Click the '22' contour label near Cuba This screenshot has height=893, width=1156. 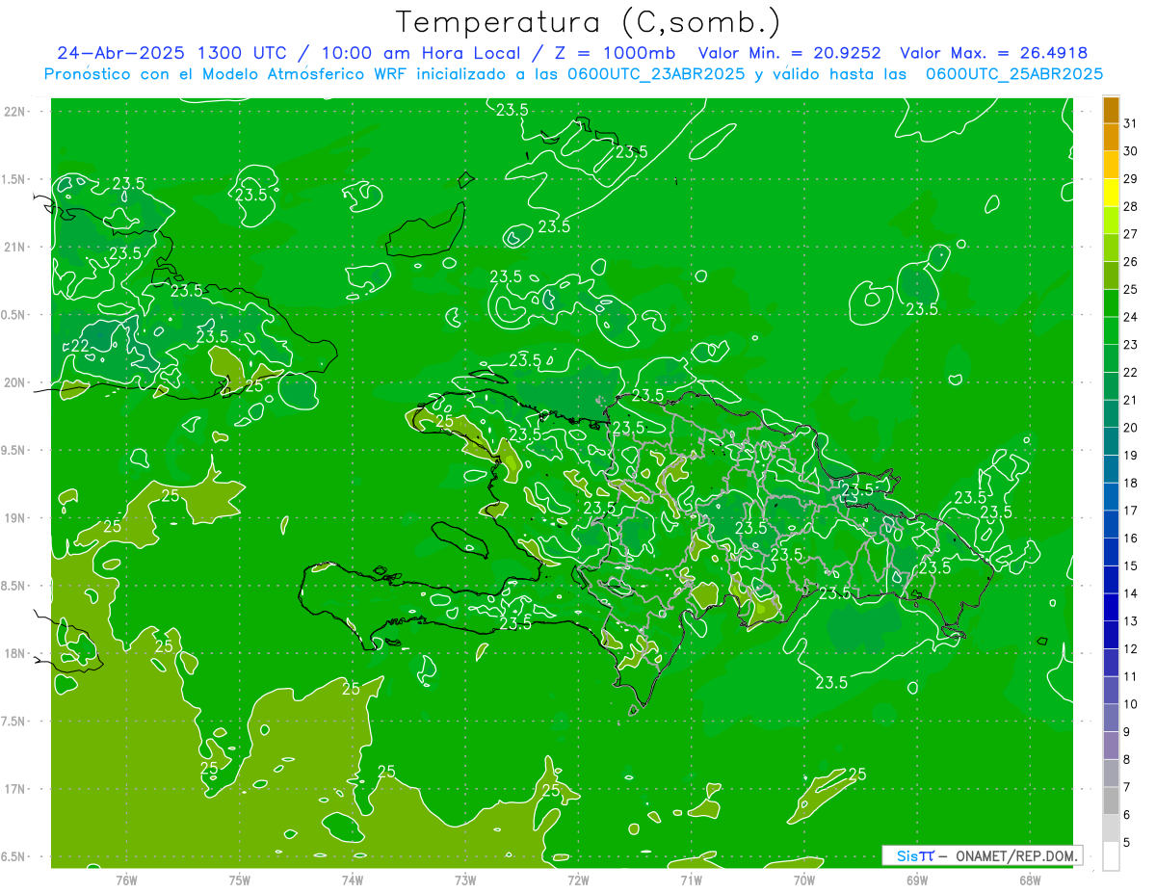click(81, 346)
